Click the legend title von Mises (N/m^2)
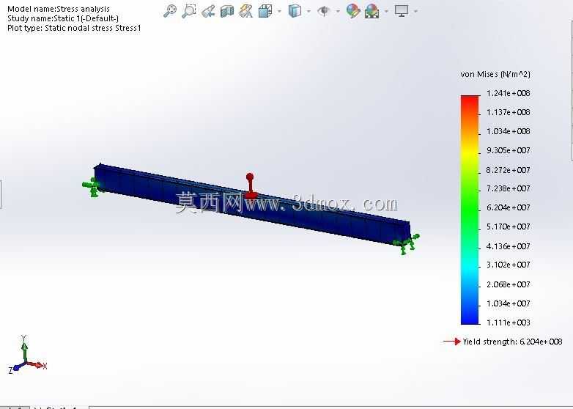Screen dimensions: 573x409 [x=495, y=74]
